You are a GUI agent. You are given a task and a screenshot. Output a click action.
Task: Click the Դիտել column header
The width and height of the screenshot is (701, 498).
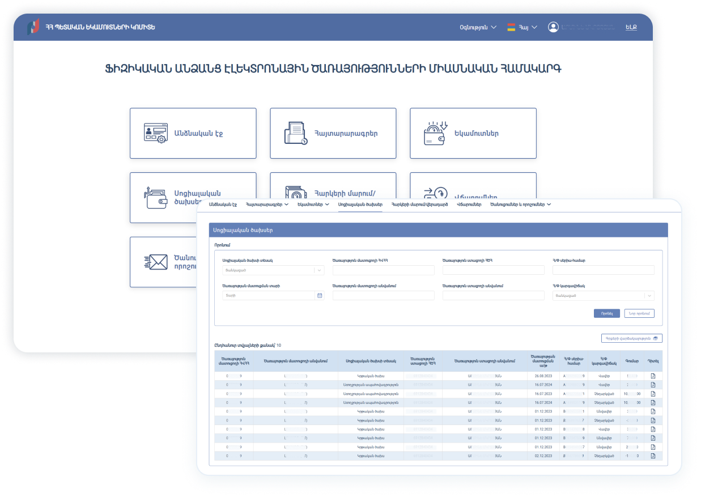coord(653,361)
